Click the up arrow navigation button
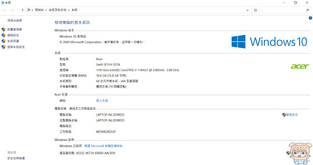This screenshot has height=165, width=313. [22, 10]
